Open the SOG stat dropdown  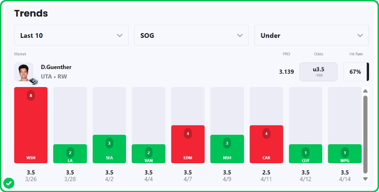click(x=191, y=35)
